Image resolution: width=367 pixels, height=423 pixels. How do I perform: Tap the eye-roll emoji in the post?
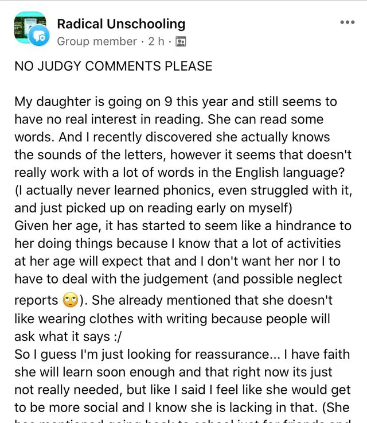coord(70,300)
